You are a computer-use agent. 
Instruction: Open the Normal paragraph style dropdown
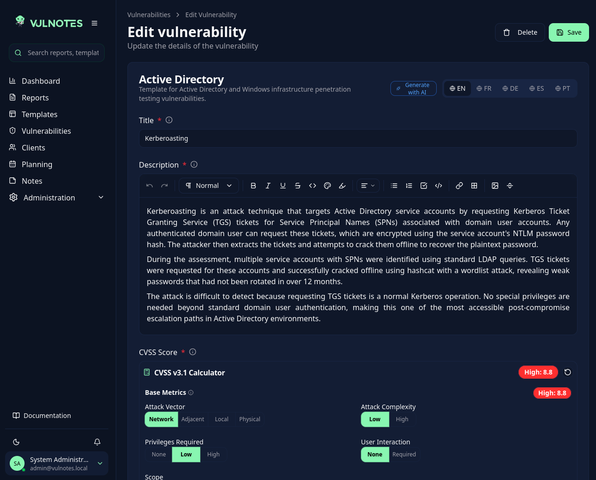point(209,186)
